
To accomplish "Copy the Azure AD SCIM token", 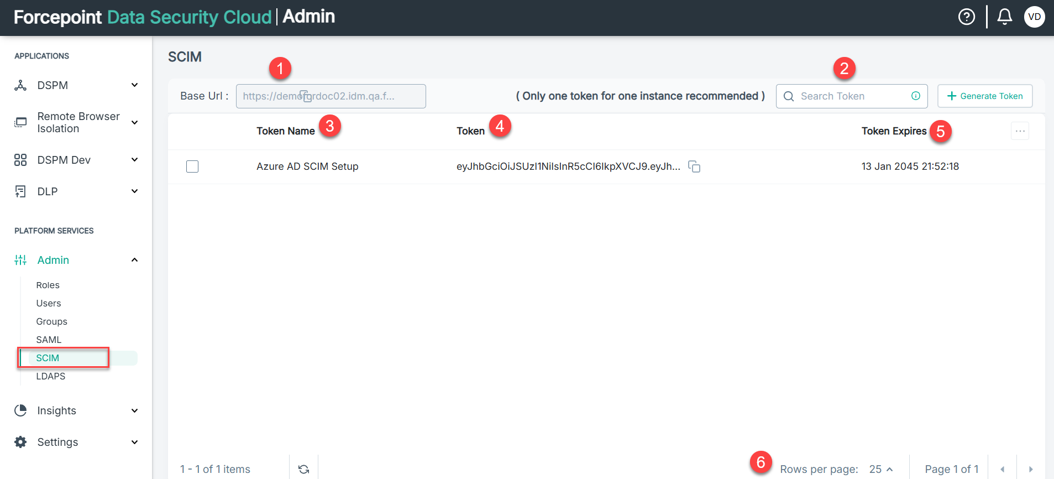I will click(694, 166).
